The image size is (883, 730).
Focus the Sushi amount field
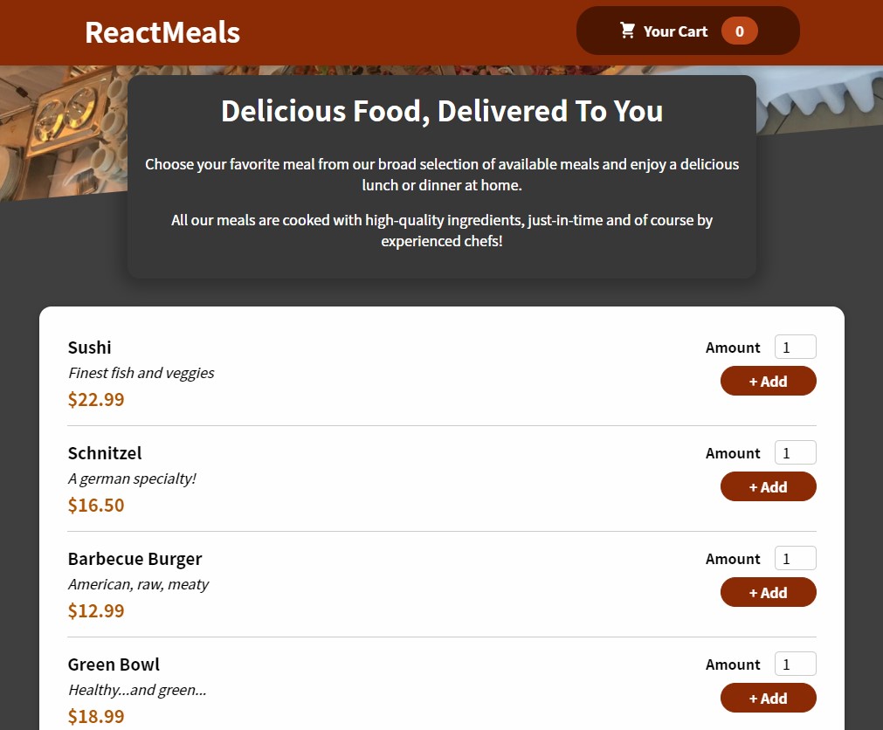(795, 348)
